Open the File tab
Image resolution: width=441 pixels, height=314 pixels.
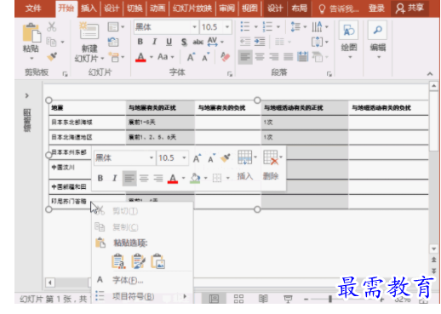(33, 9)
